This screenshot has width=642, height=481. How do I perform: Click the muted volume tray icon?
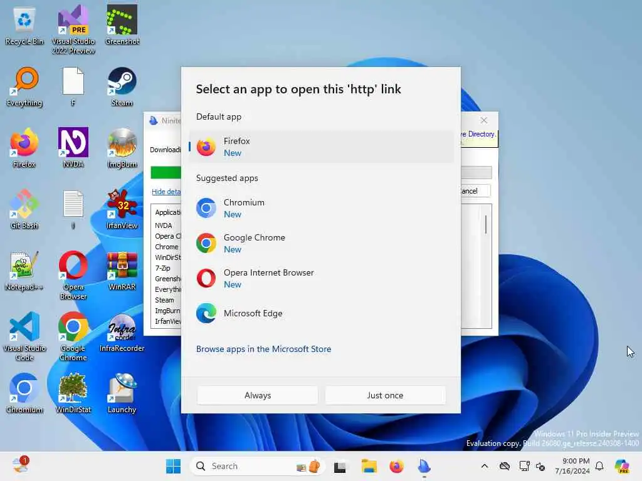coord(540,466)
